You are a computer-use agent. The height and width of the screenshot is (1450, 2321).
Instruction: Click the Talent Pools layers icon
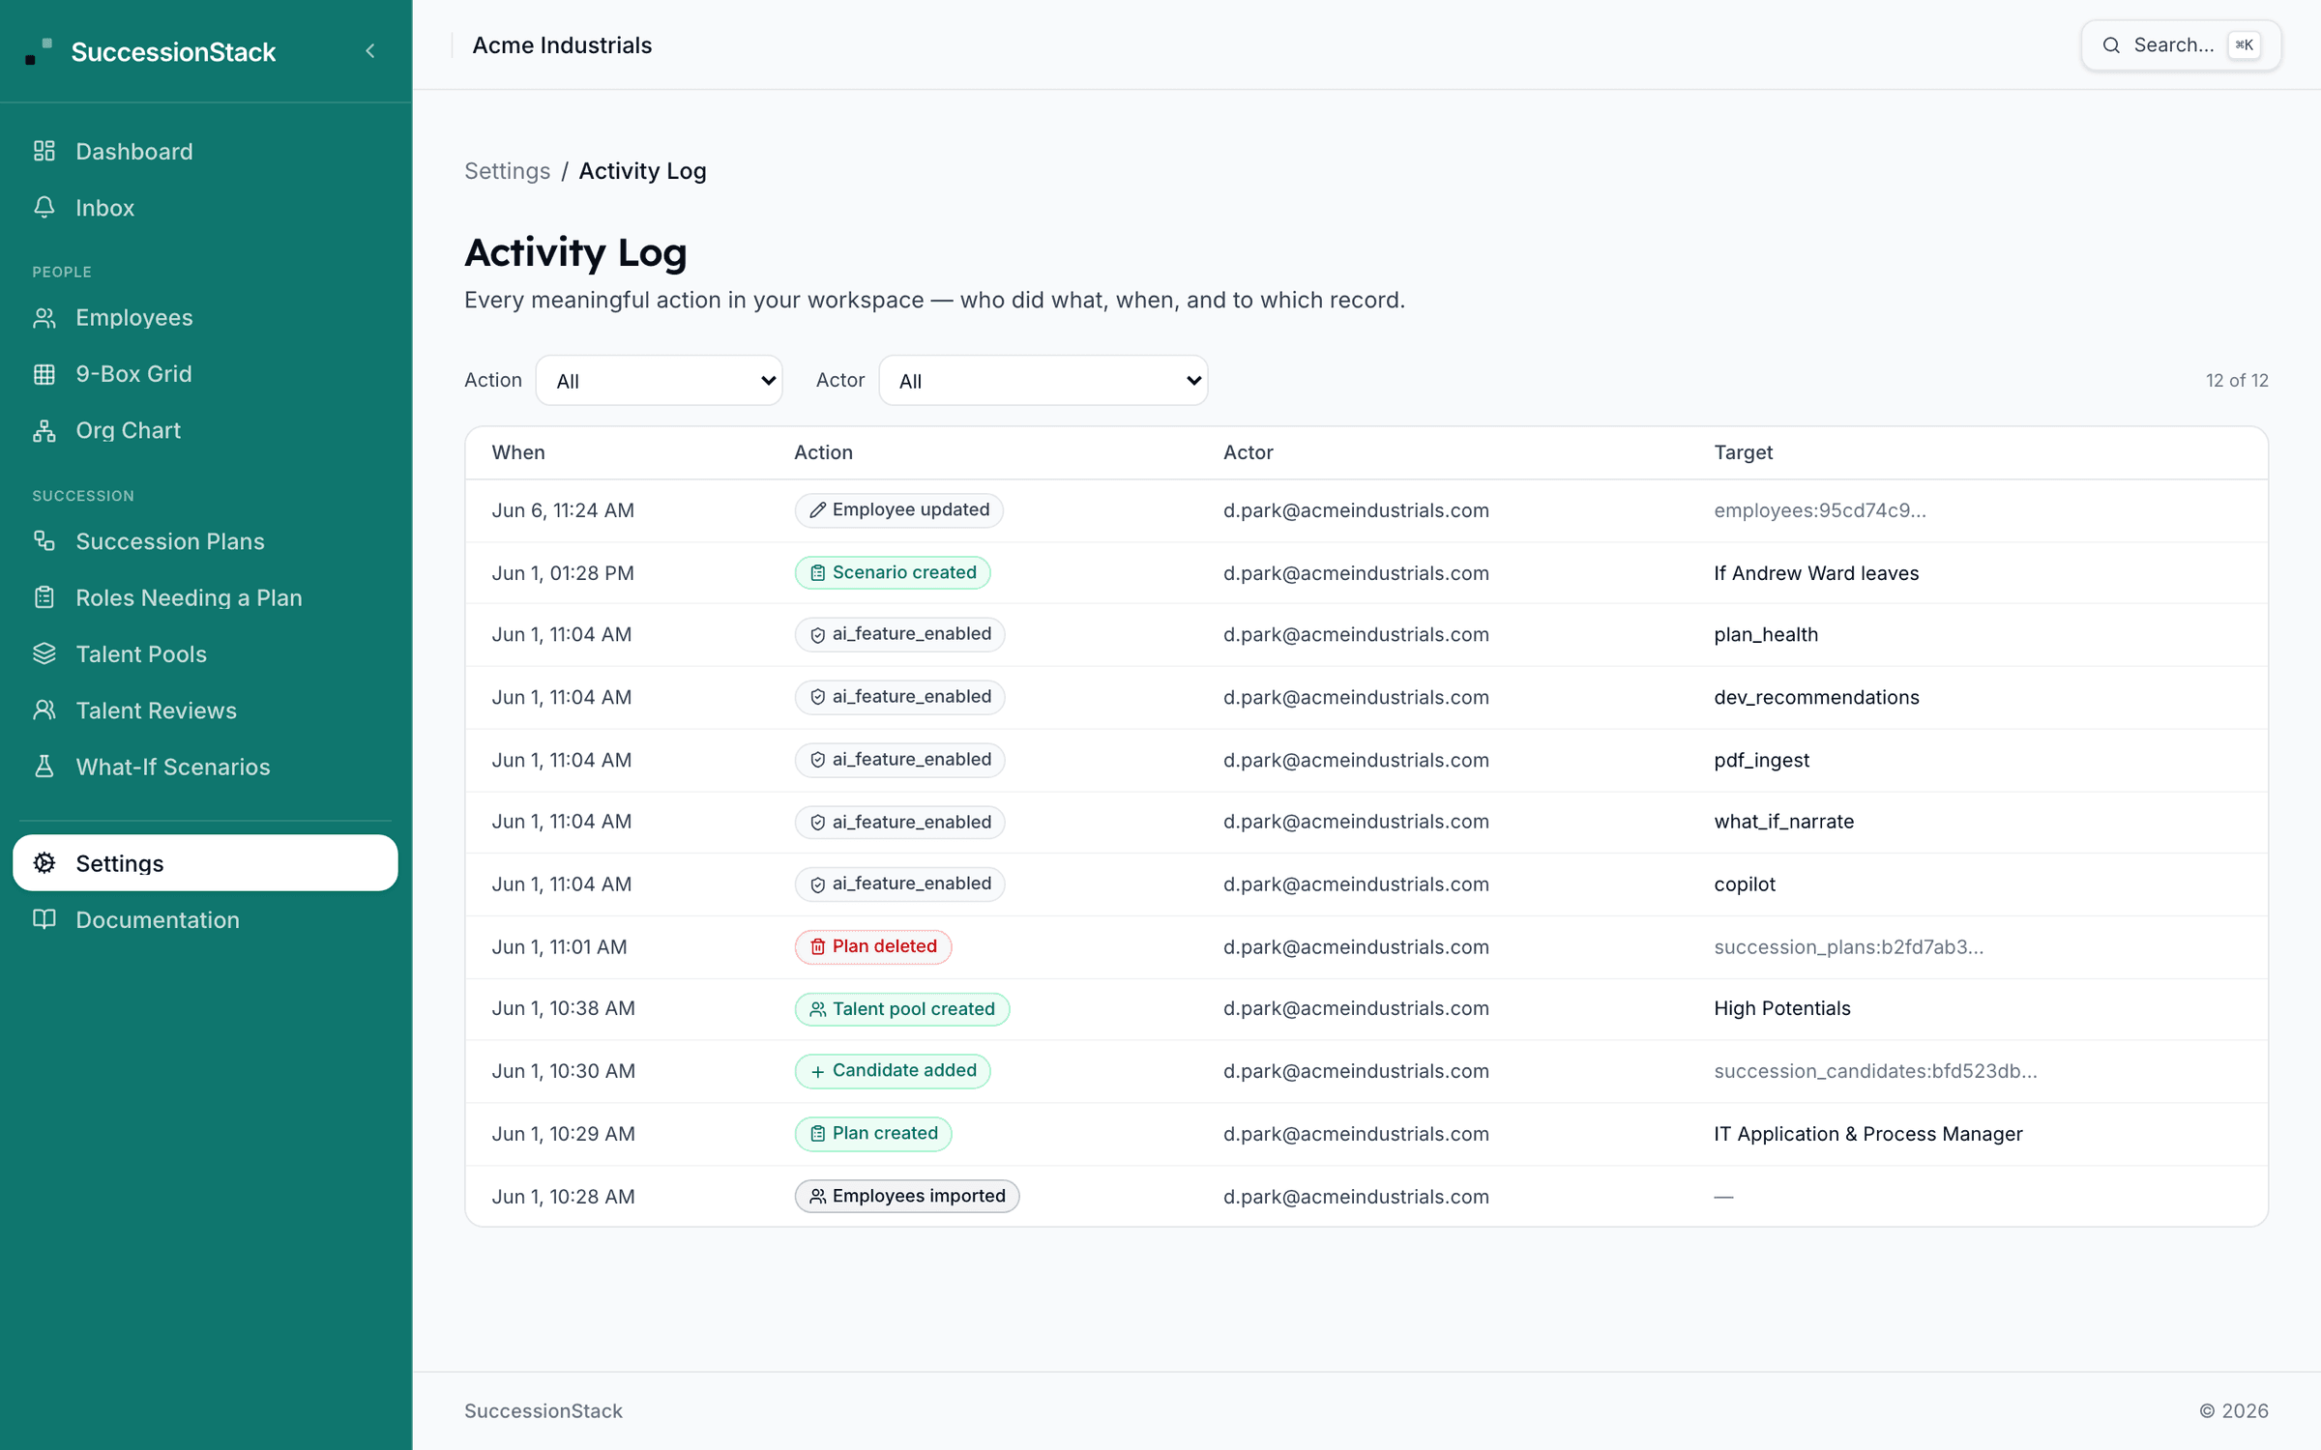tap(44, 653)
